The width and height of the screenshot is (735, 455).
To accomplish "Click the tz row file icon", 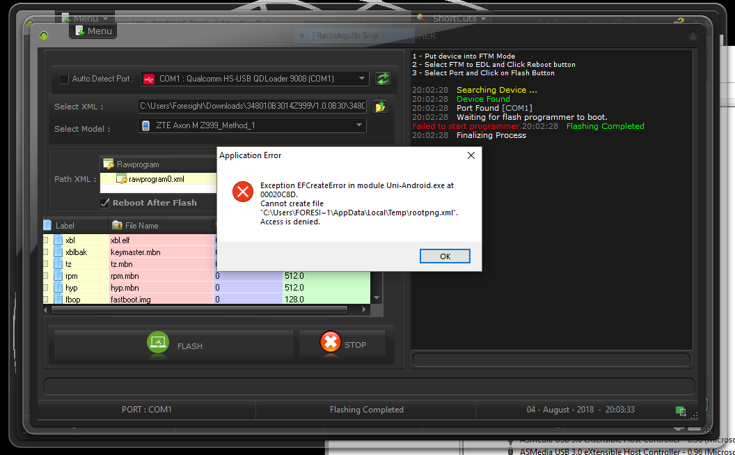I will (x=58, y=263).
